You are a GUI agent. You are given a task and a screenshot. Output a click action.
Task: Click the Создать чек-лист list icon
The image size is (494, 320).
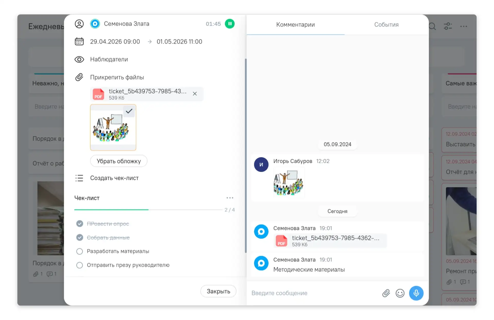(x=79, y=178)
